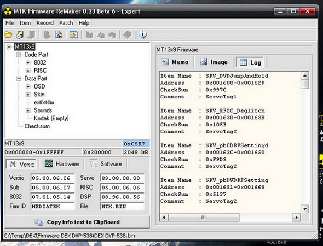Collapse the Code Part tree node
This screenshot has width=323, height=246.
click(19, 55)
